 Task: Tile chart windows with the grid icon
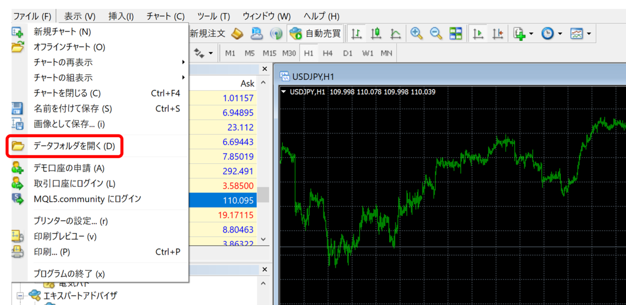[455, 33]
